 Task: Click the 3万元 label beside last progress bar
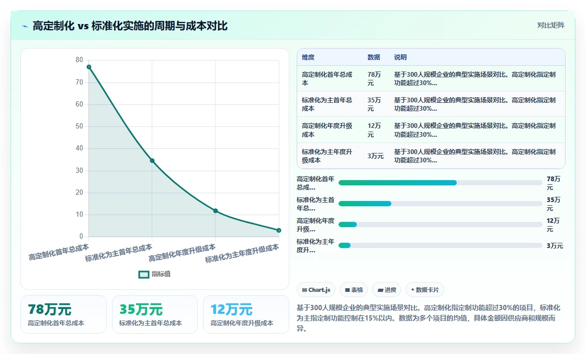[x=555, y=245]
